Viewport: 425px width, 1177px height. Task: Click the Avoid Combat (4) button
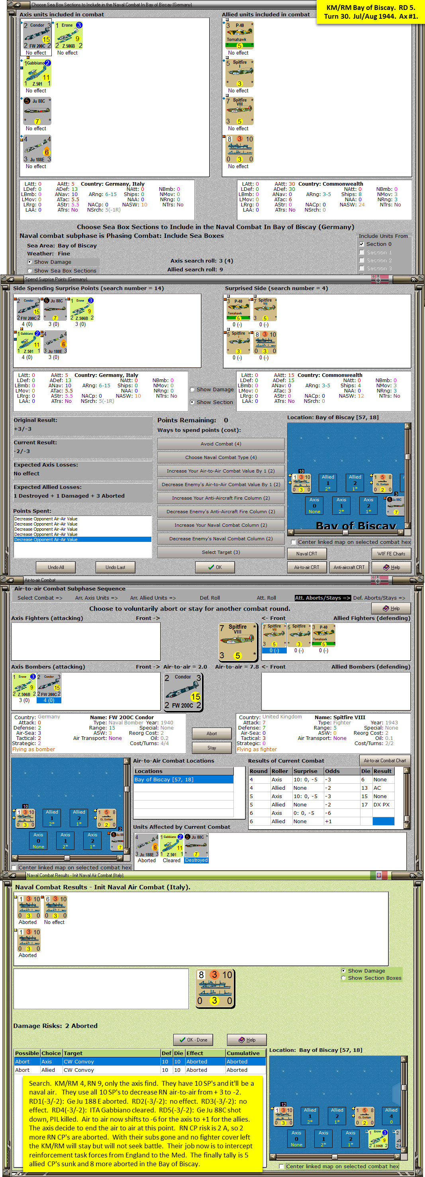tap(221, 443)
